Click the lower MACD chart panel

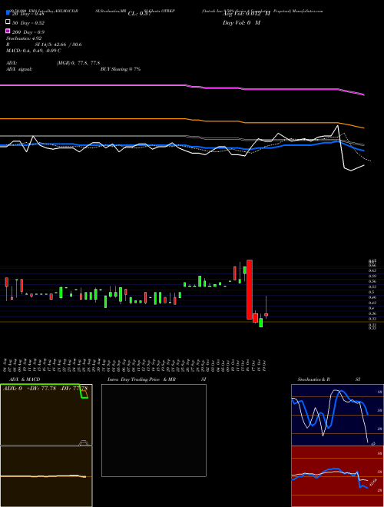(46, 476)
